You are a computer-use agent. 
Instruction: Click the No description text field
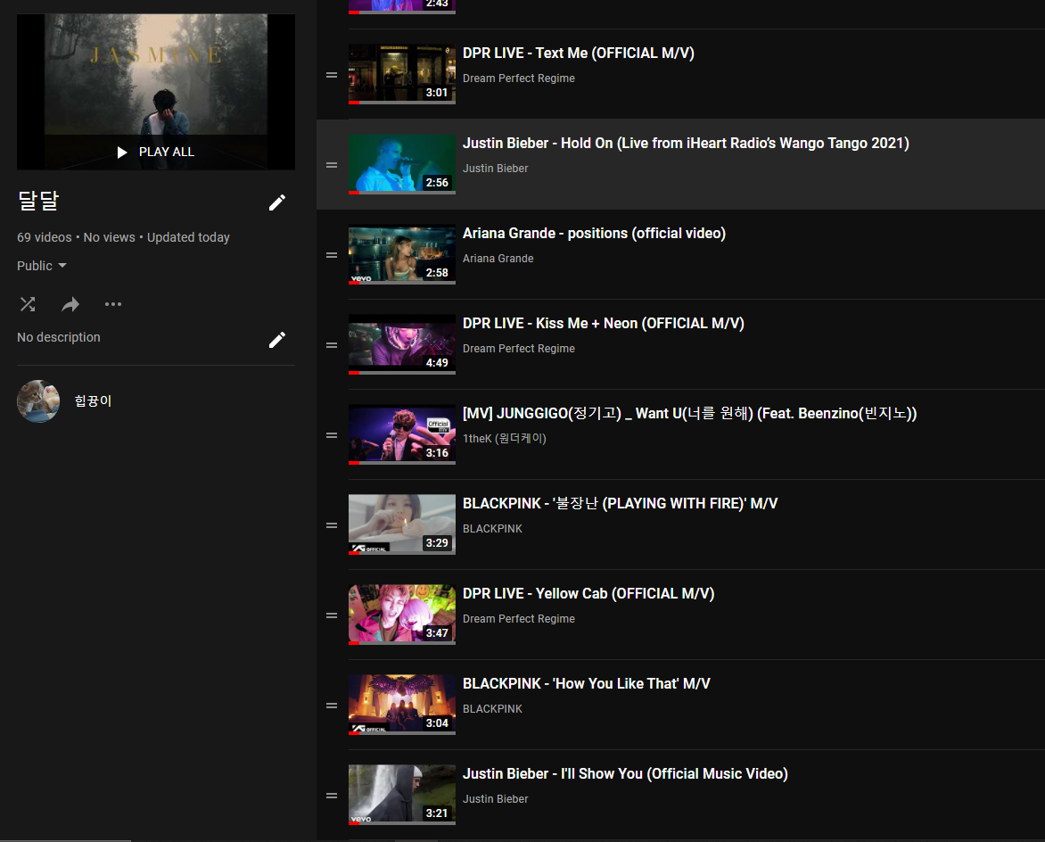59,337
